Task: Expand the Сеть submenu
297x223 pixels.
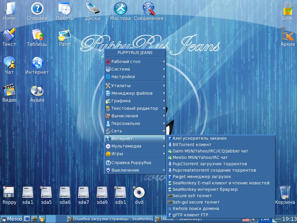Action: 135,131
